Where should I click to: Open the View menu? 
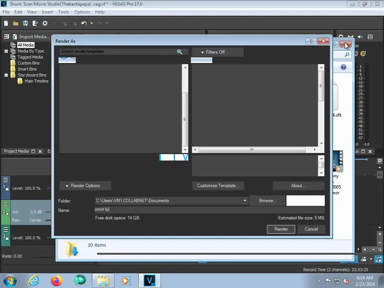click(x=32, y=12)
